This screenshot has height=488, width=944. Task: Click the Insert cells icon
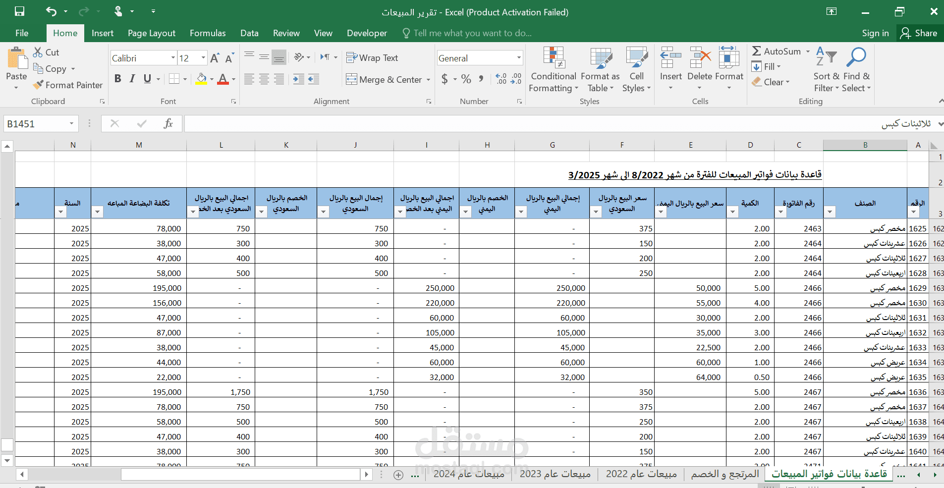point(670,58)
